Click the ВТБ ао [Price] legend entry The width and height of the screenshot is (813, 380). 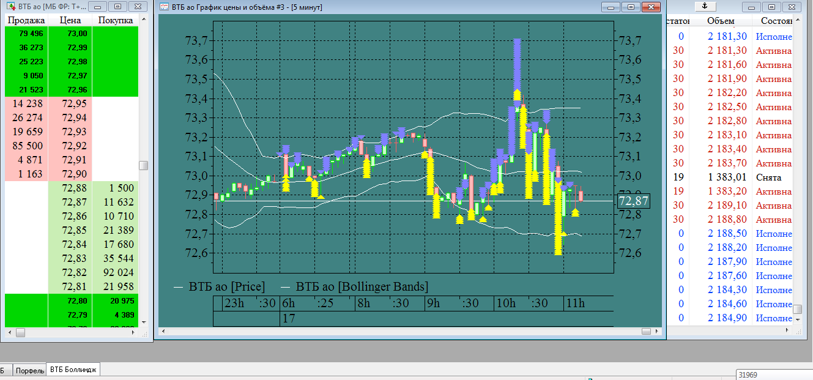[x=227, y=286]
